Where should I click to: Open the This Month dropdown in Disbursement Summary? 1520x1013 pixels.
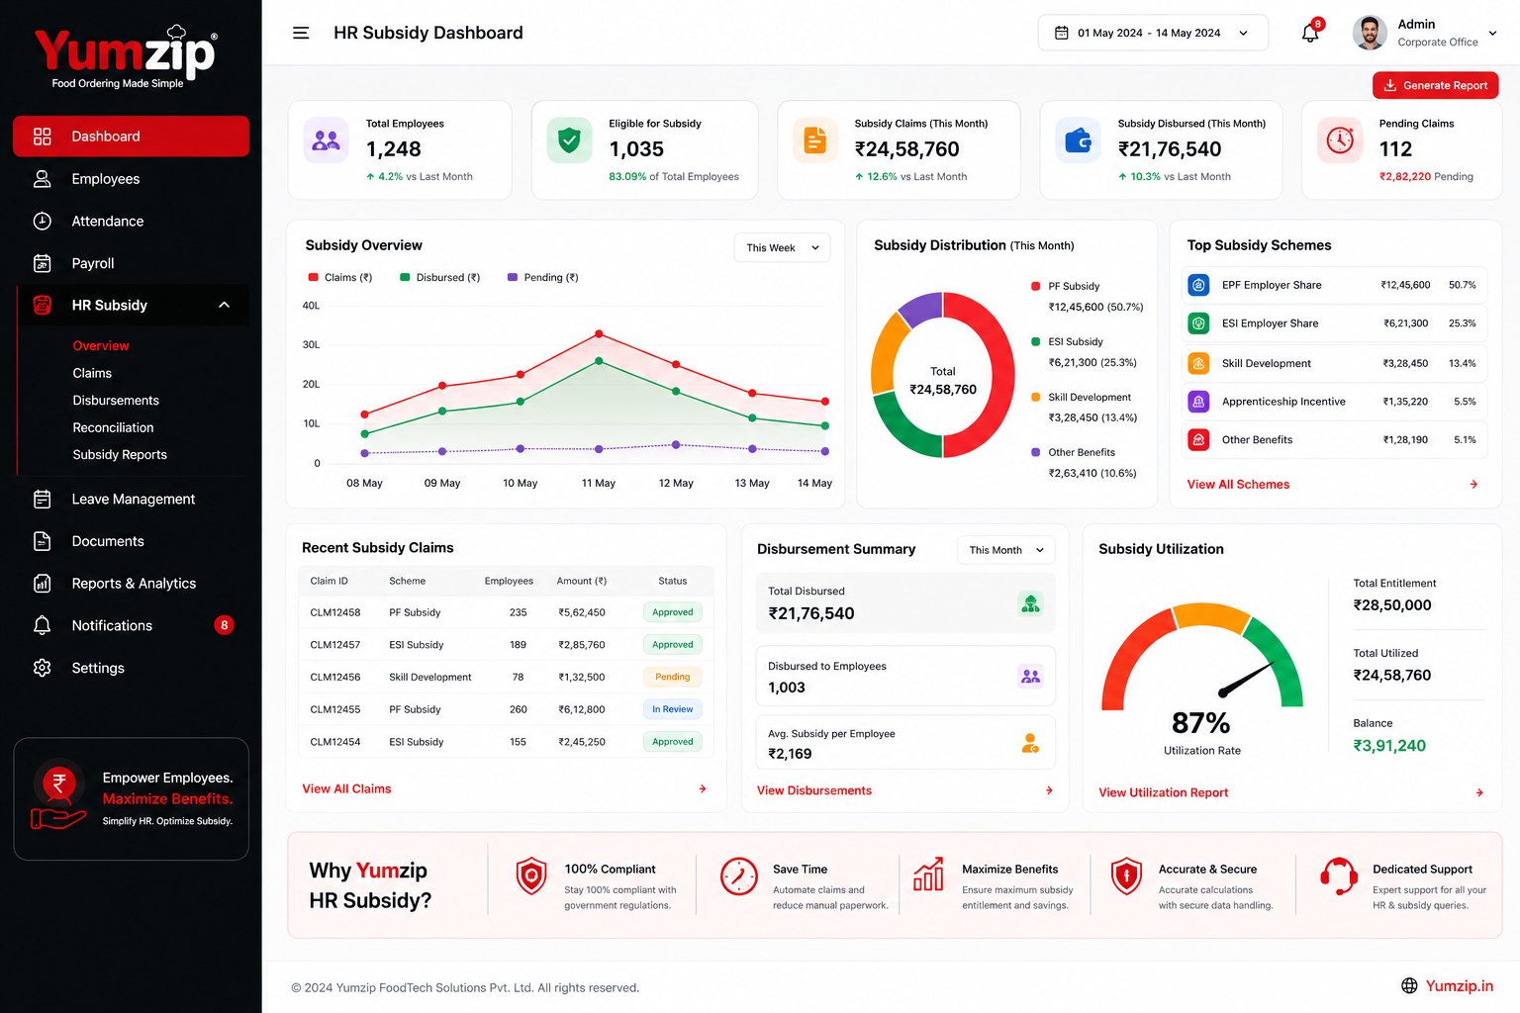(x=1006, y=550)
